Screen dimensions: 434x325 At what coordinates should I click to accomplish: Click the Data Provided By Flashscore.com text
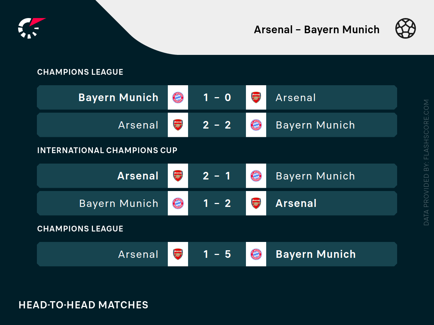(x=426, y=162)
